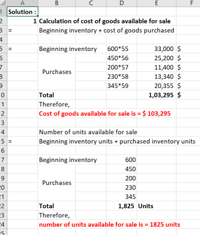
Task: Click the cell with units value 600
Action: pos(122,160)
